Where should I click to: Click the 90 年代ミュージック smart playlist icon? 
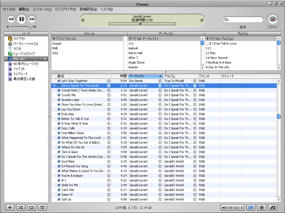[10, 64]
